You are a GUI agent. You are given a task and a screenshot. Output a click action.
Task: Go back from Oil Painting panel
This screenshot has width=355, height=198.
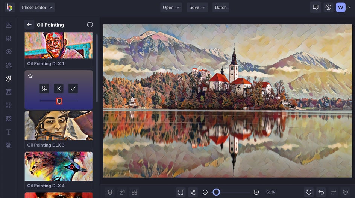point(29,25)
